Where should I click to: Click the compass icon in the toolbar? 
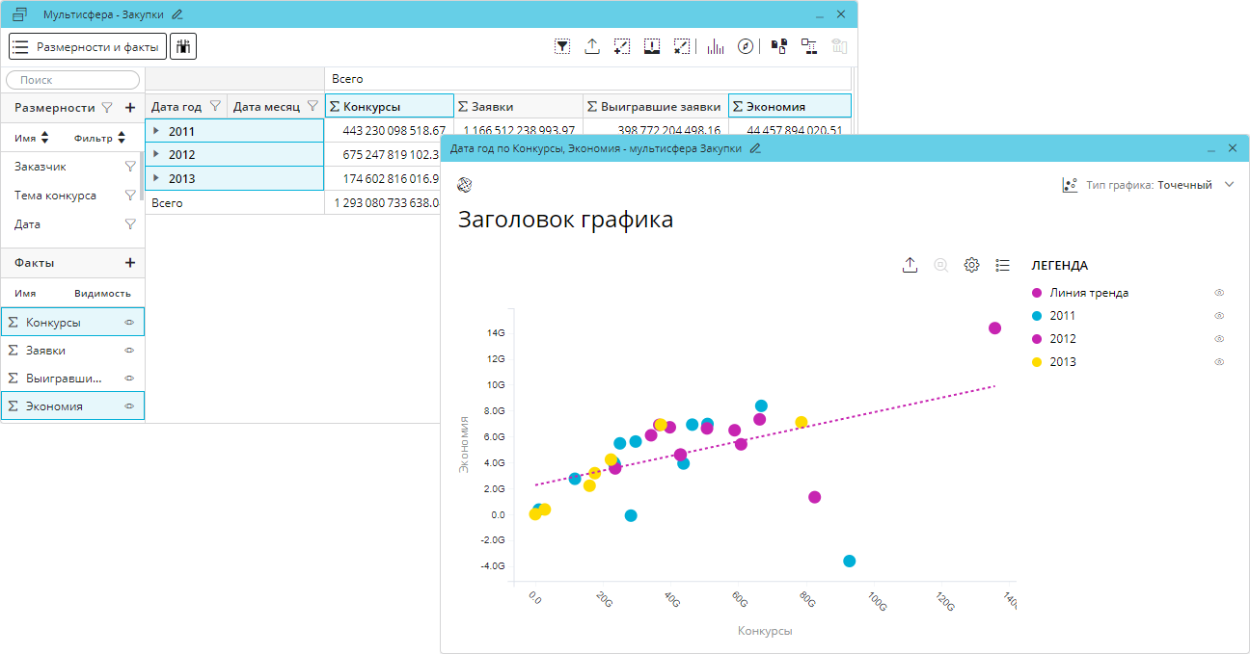[x=745, y=46]
